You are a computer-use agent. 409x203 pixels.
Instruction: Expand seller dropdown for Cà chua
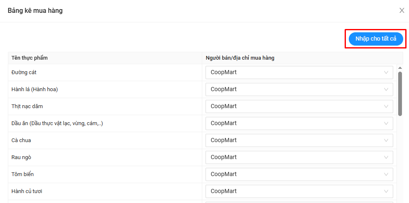point(299,140)
